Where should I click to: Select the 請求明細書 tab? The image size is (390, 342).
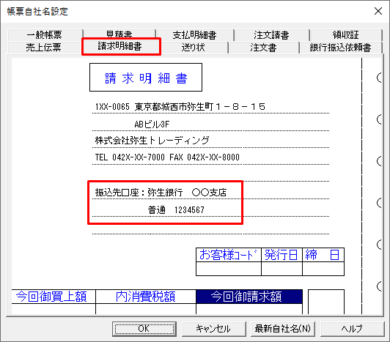(x=121, y=46)
